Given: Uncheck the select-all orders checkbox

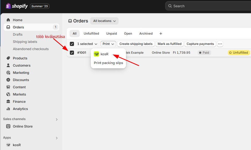Looking at the screenshot, I should 72,44.
